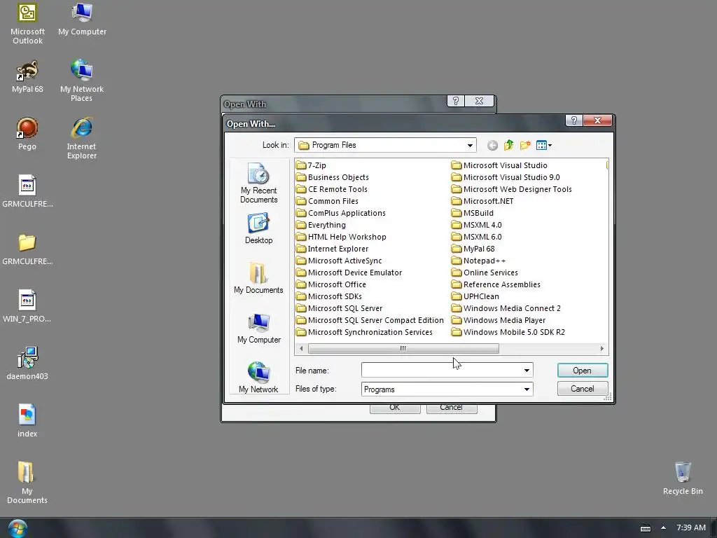
Task: Click right scroll arrow of file list
Action: coord(601,349)
